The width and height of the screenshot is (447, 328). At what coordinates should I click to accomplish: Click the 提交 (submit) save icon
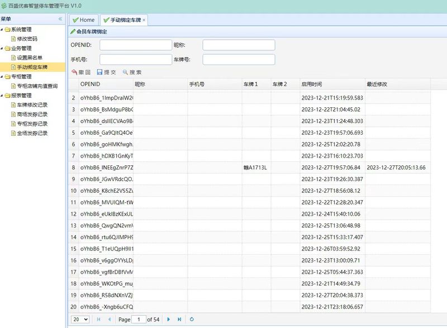pos(99,72)
